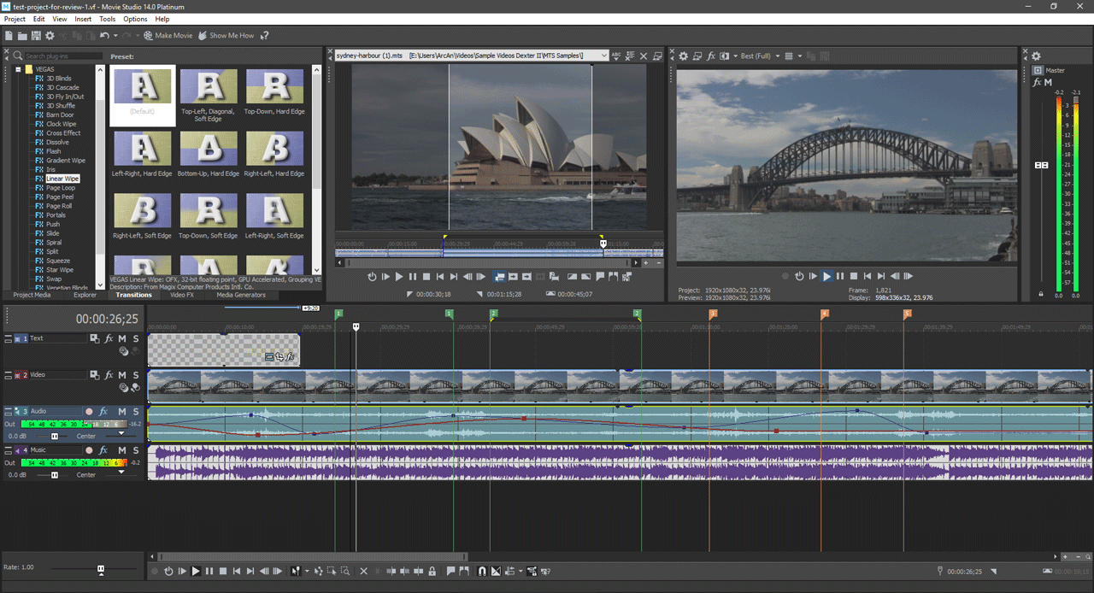Viewport: 1094px width, 593px height.
Task: Solo the Music track
Action: click(135, 450)
